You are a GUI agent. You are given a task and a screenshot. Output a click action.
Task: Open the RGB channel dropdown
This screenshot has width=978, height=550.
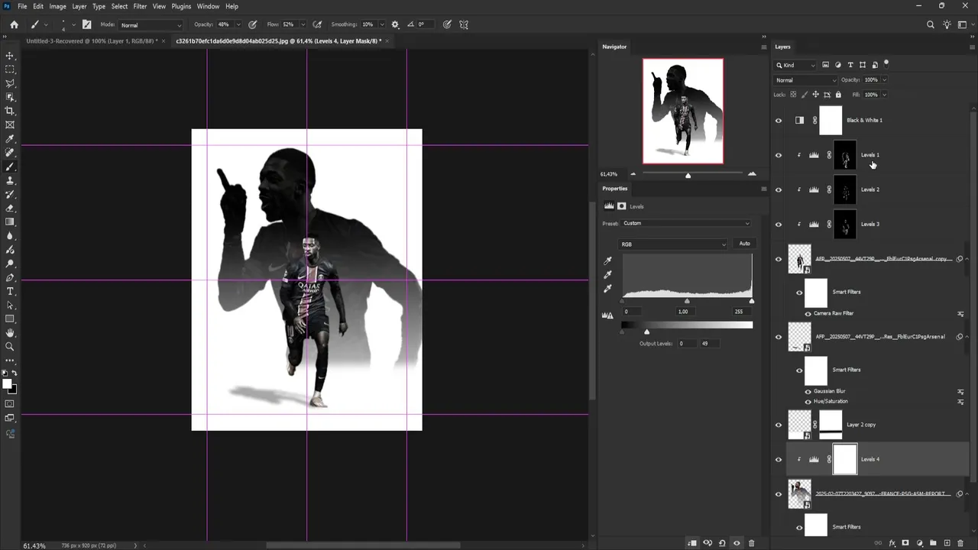(x=674, y=244)
